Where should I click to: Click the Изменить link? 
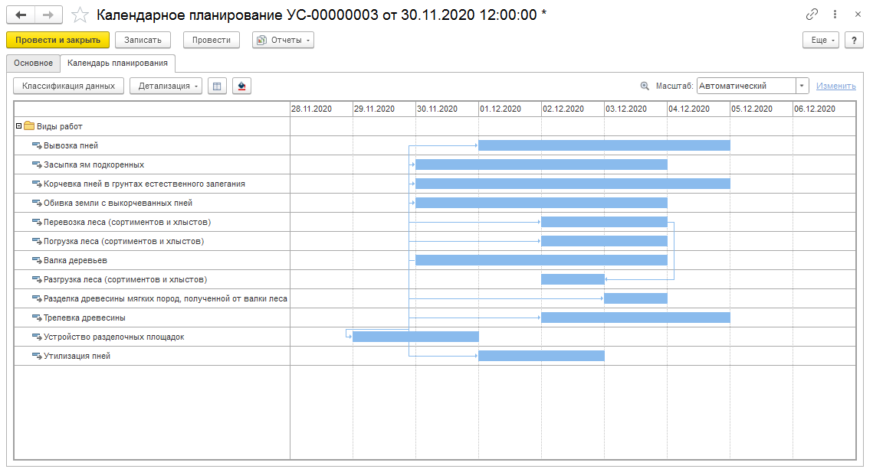[835, 86]
